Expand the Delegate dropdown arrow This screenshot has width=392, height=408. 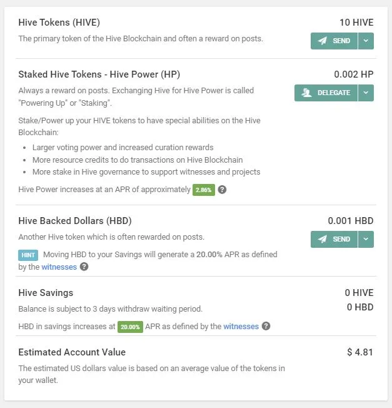click(x=366, y=93)
